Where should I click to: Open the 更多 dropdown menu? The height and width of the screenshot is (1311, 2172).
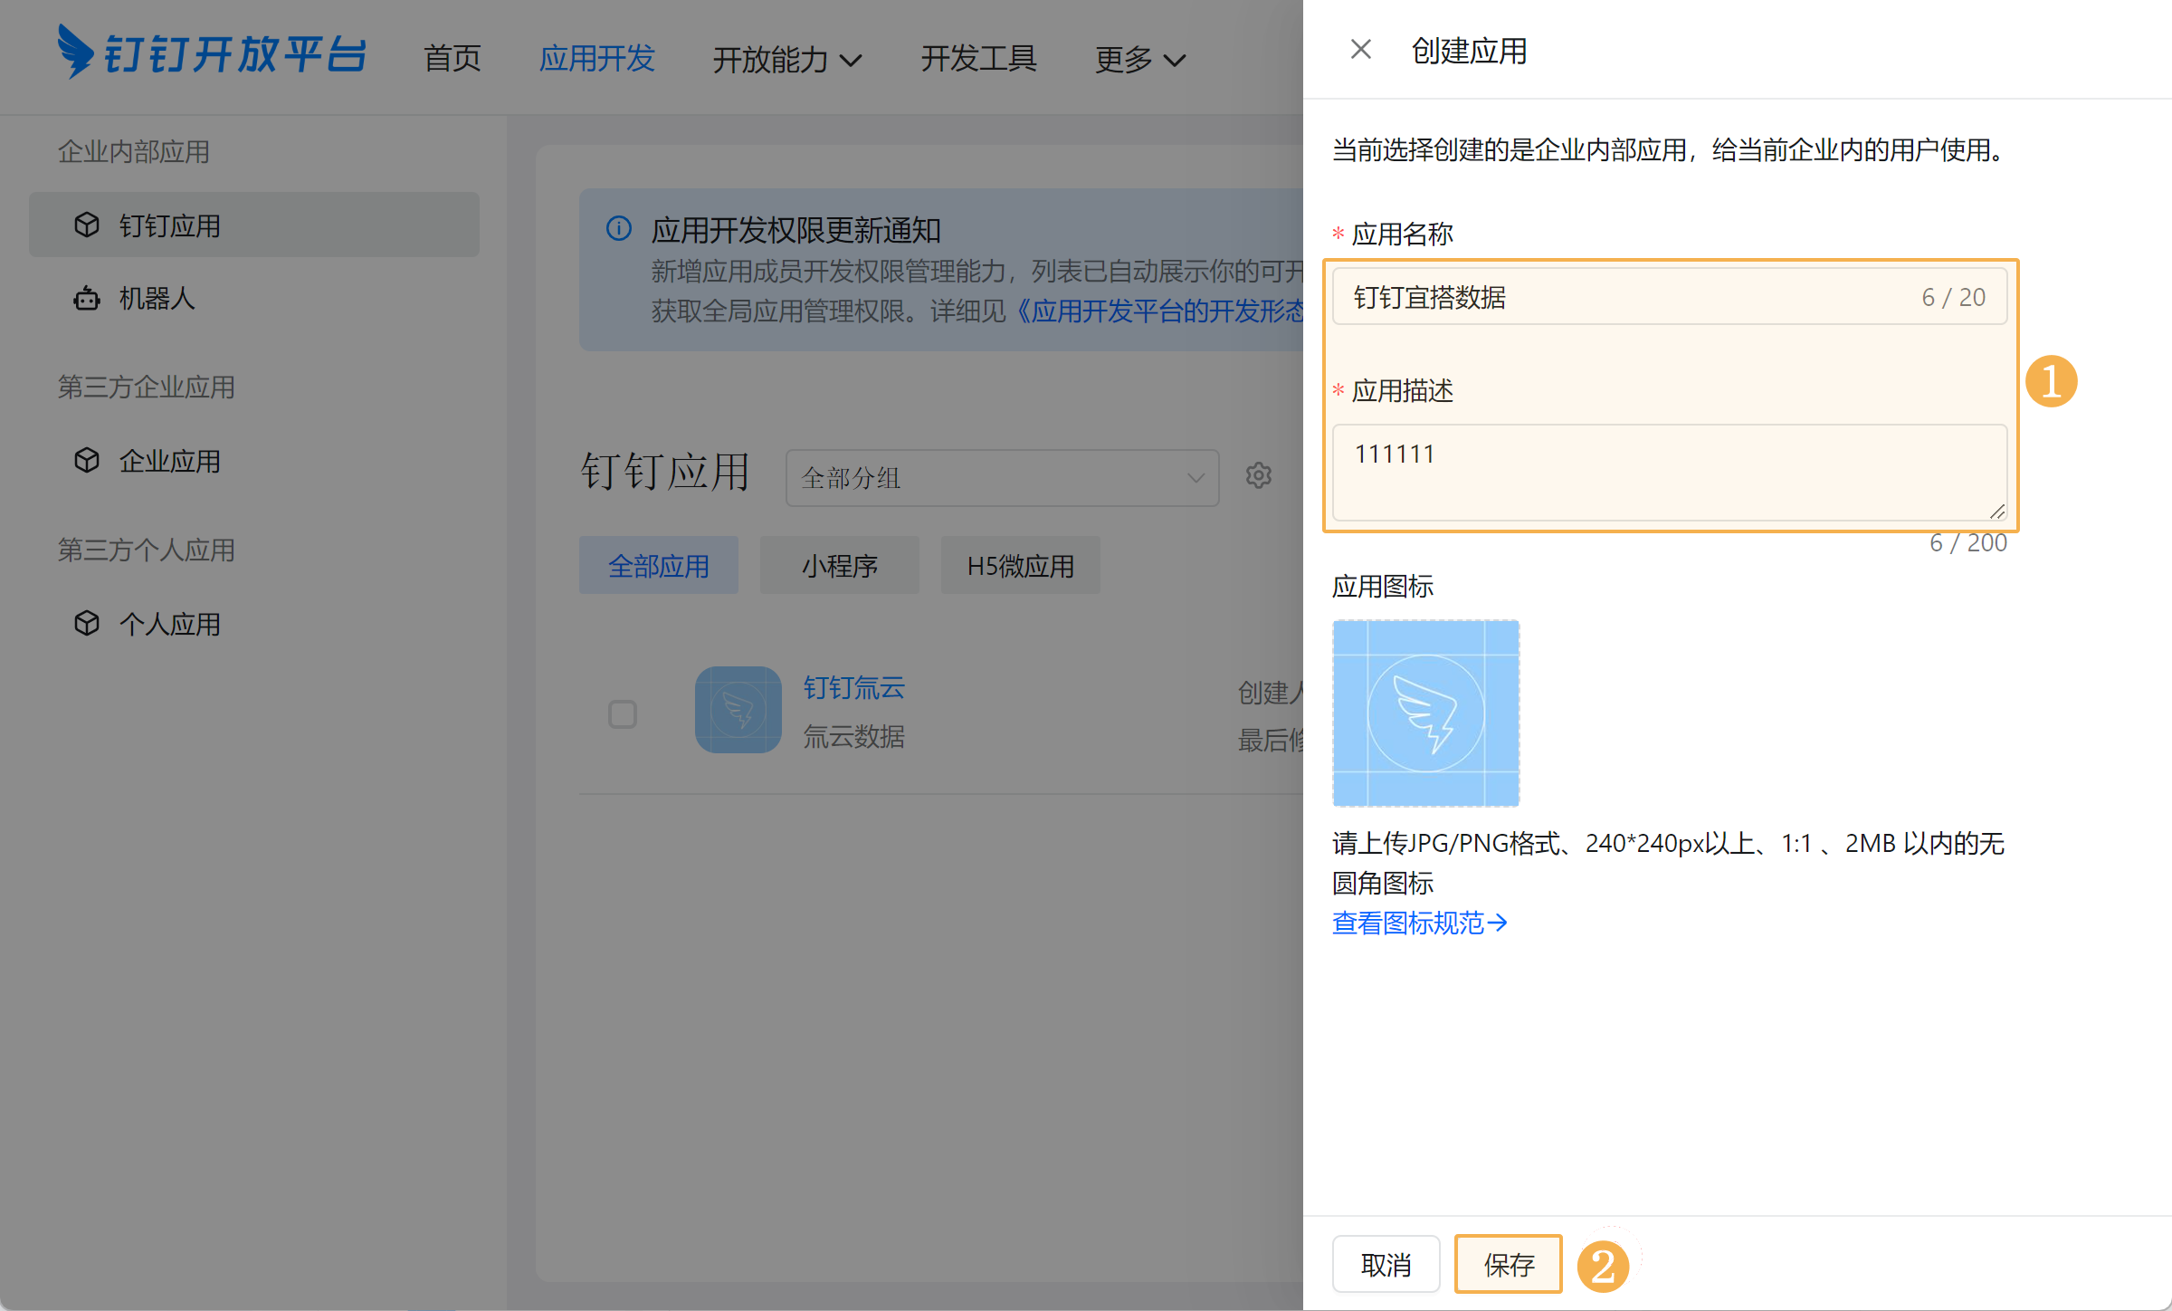click(x=1139, y=60)
